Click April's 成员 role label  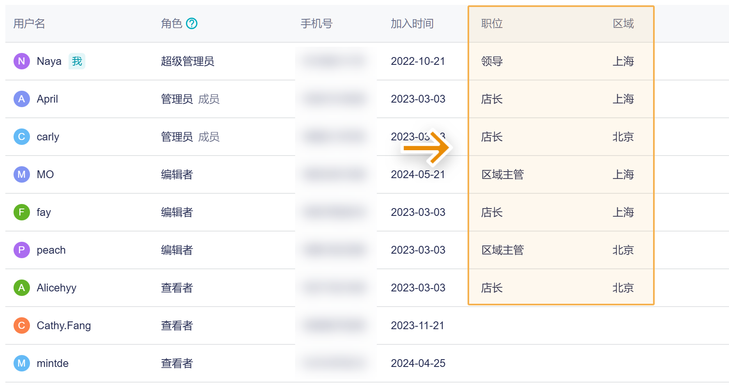click(x=209, y=99)
